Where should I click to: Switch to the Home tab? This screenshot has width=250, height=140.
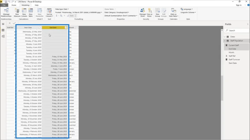coord(14,5)
